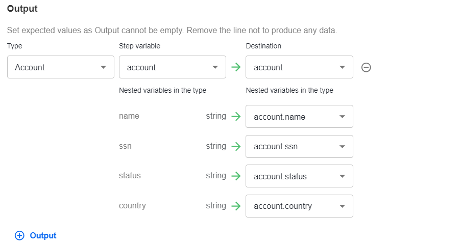The width and height of the screenshot is (460, 244).
Task: Open the Step variable dropdown
Action: click(173, 67)
